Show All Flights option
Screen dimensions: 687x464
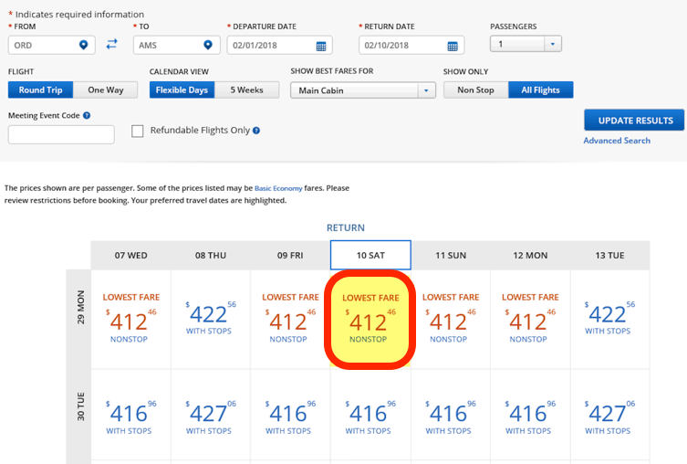(x=541, y=90)
